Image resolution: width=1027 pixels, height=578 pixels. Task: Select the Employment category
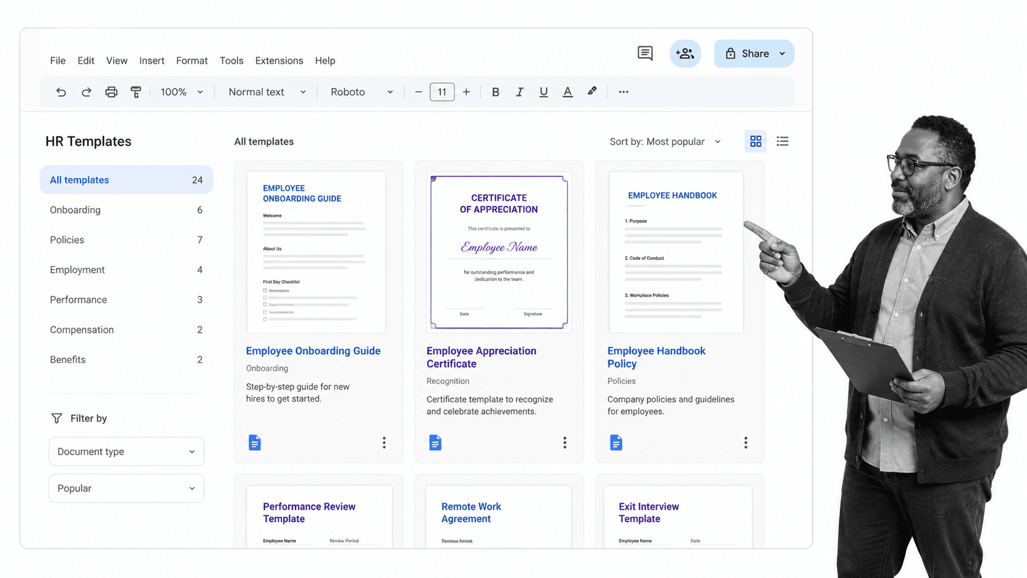[x=127, y=270]
